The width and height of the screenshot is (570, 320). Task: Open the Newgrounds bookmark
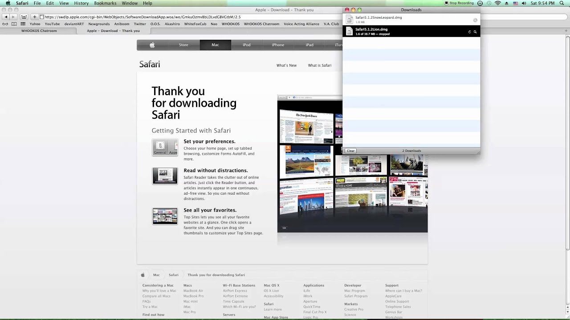[99, 24]
